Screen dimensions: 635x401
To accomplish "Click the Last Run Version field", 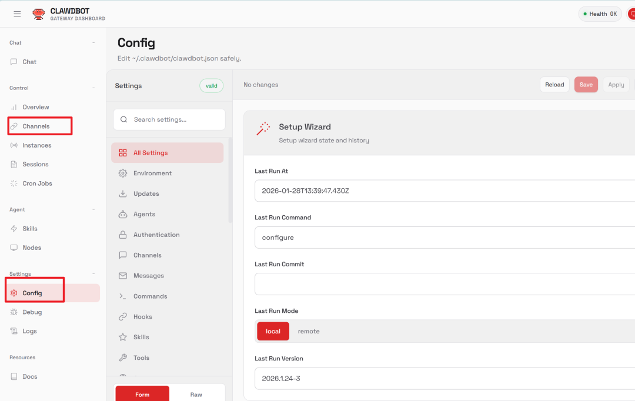I will click(x=444, y=378).
